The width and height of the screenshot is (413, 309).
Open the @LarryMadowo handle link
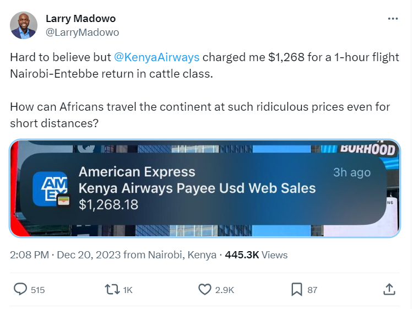pyautogui.click(x=82, y=32)
